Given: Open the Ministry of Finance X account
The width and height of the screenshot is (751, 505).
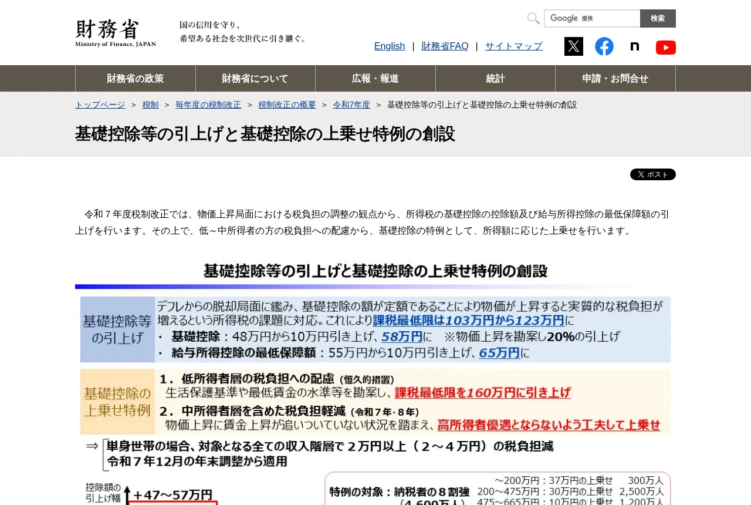Looking at the screenshot, I should click(x=574, y=46).
